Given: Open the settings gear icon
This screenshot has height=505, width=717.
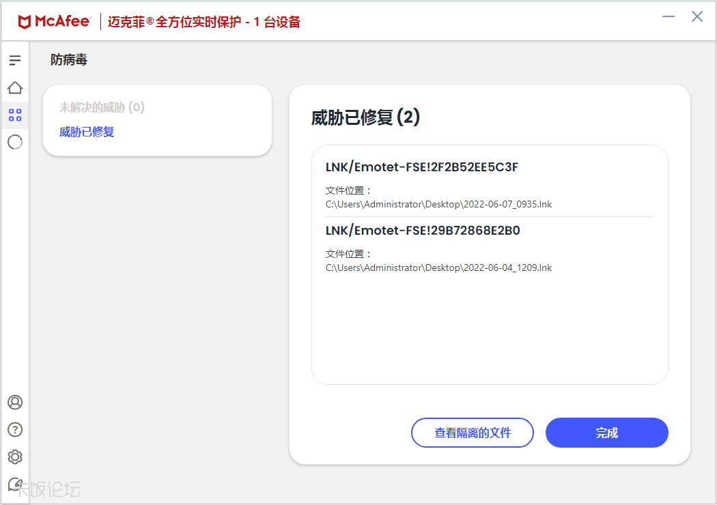Looking at the screenshot, I should tap(15, 457).
